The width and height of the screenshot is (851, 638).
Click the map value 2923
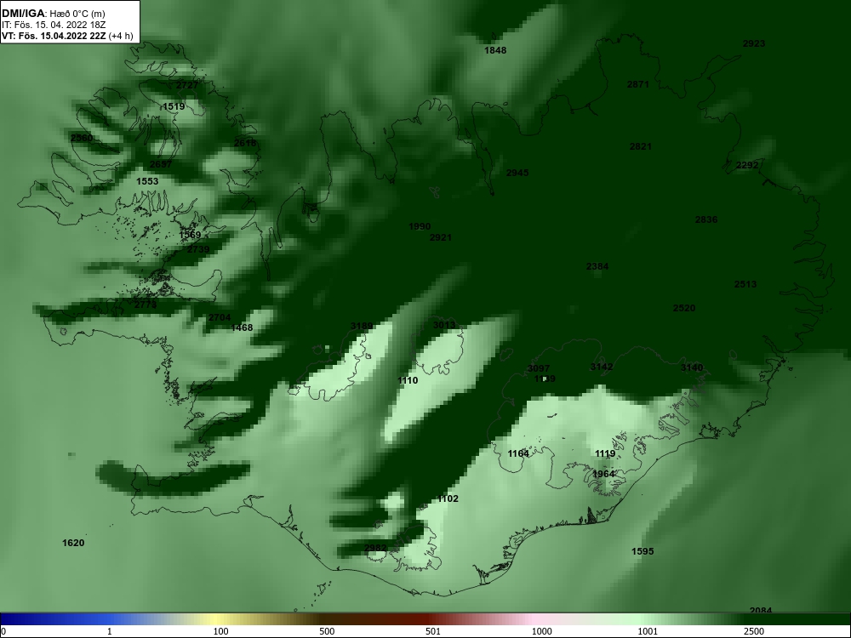(x=754, y=44)
